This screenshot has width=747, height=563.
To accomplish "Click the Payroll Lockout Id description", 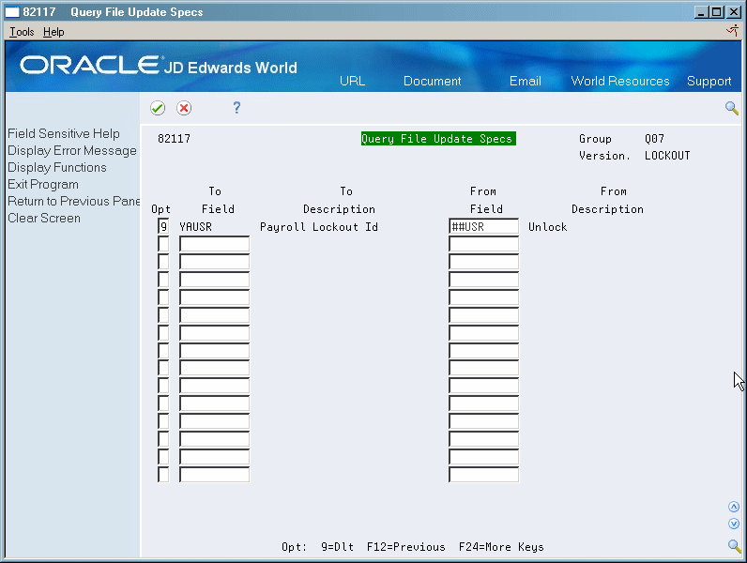I will point(319,227).
